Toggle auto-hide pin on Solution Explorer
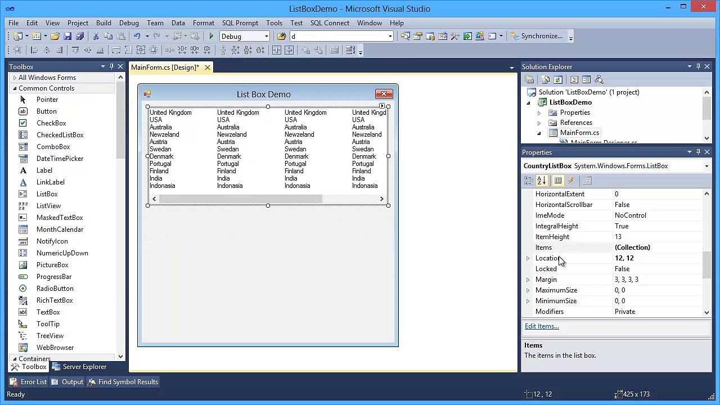 [698, 66]
